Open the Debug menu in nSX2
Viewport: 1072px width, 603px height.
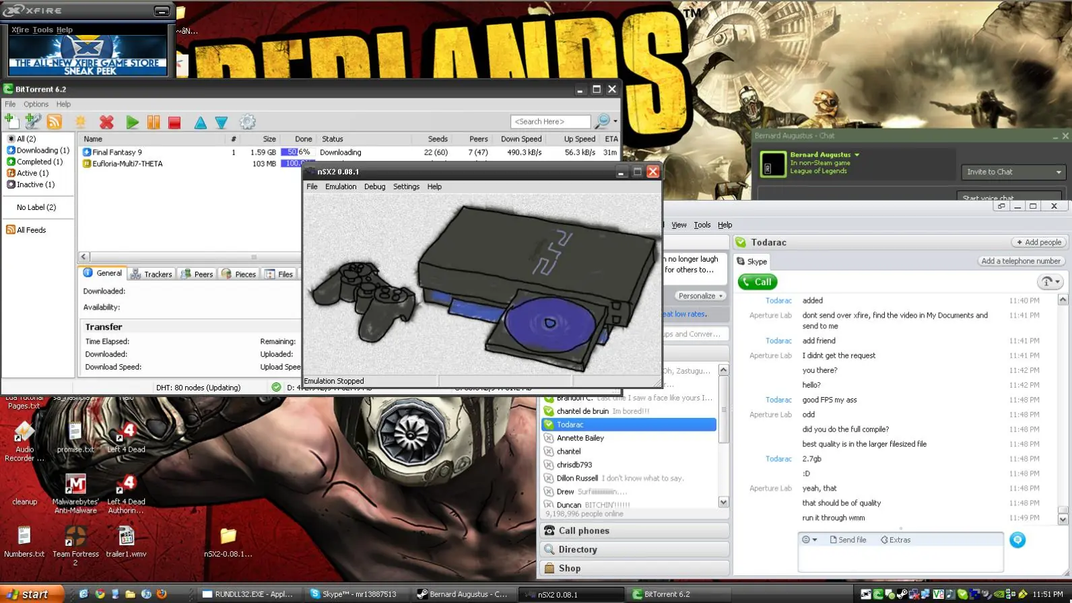tap(374, 186)
